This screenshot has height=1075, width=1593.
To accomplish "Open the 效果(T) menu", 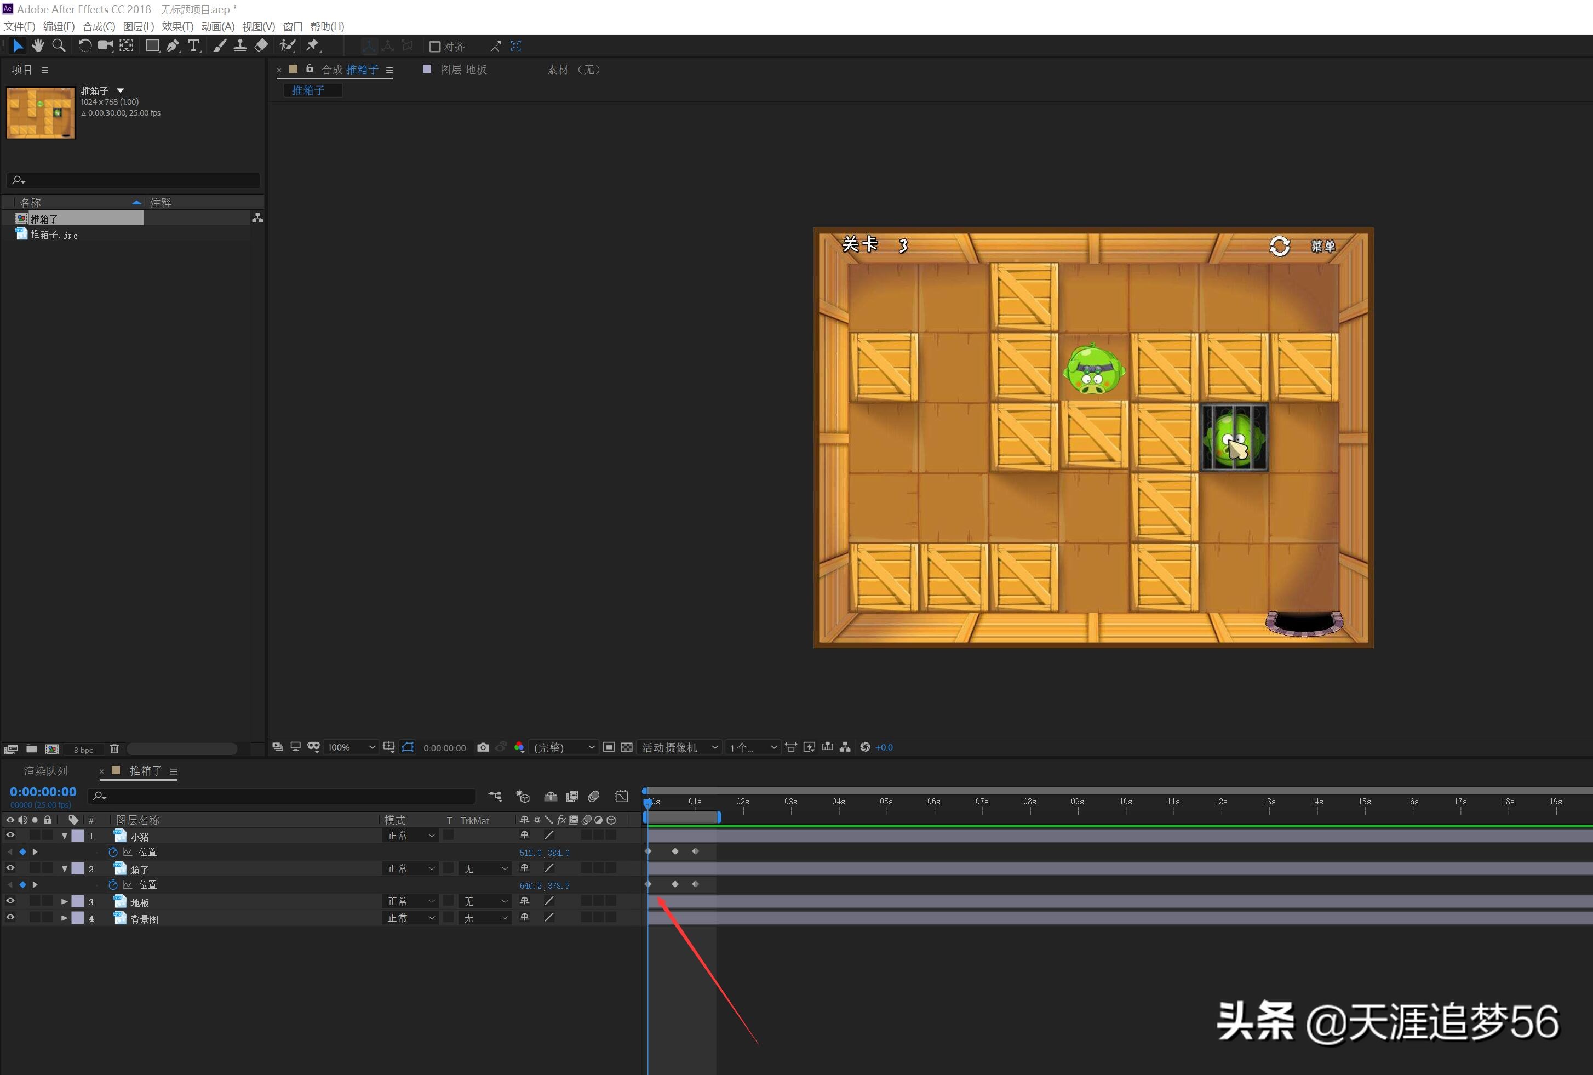I will pyautogui.click(x=177, y=26).
